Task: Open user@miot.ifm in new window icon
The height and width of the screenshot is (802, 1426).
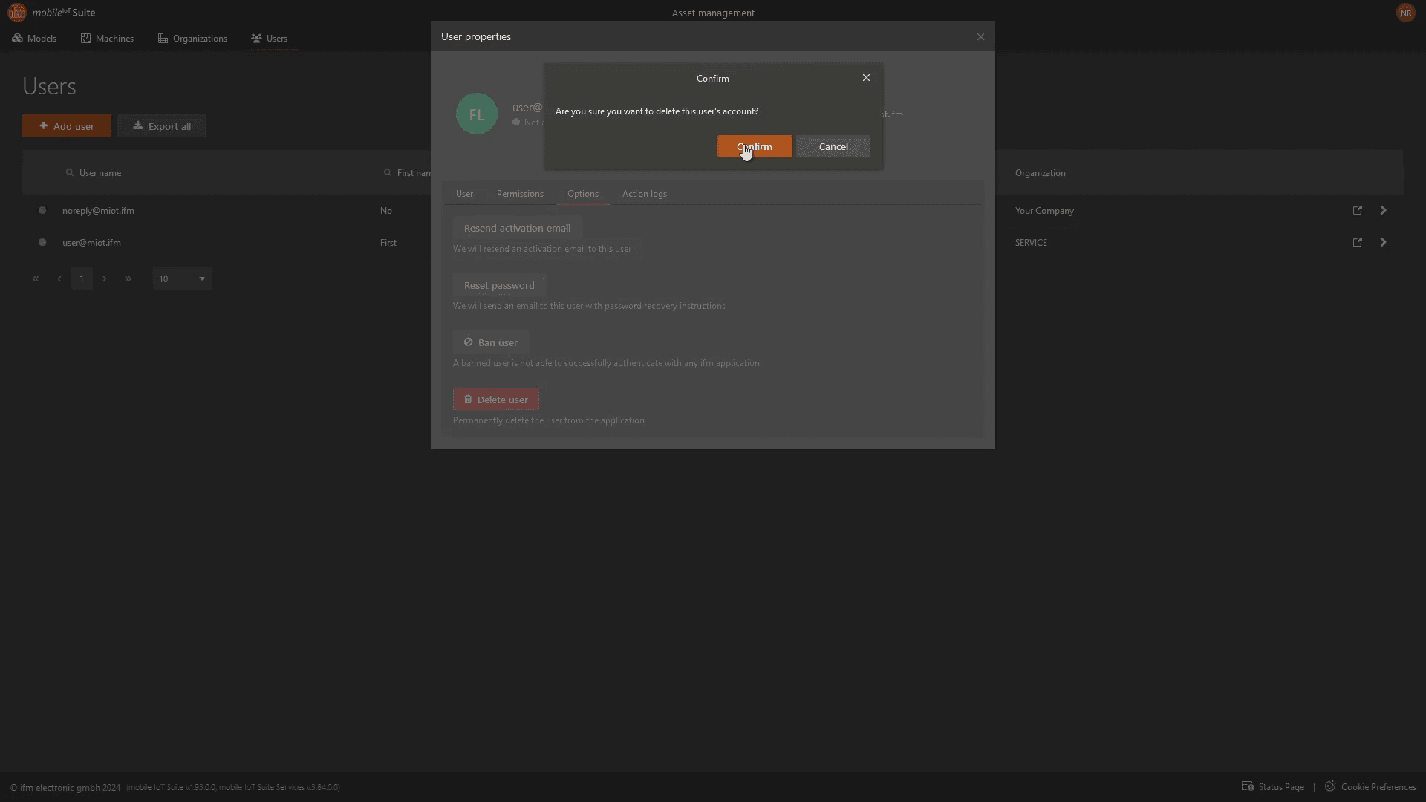Action: coord(1357,242)
